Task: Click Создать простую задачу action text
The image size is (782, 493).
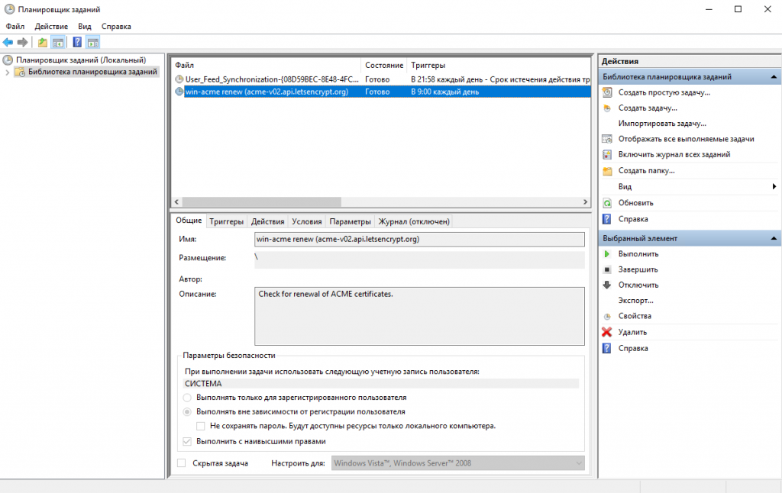Action: coord(664,92)
